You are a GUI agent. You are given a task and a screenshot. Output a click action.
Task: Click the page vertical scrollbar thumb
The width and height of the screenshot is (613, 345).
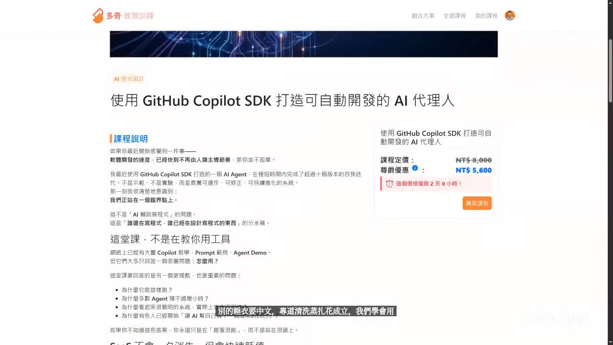[x=610, y=70]
